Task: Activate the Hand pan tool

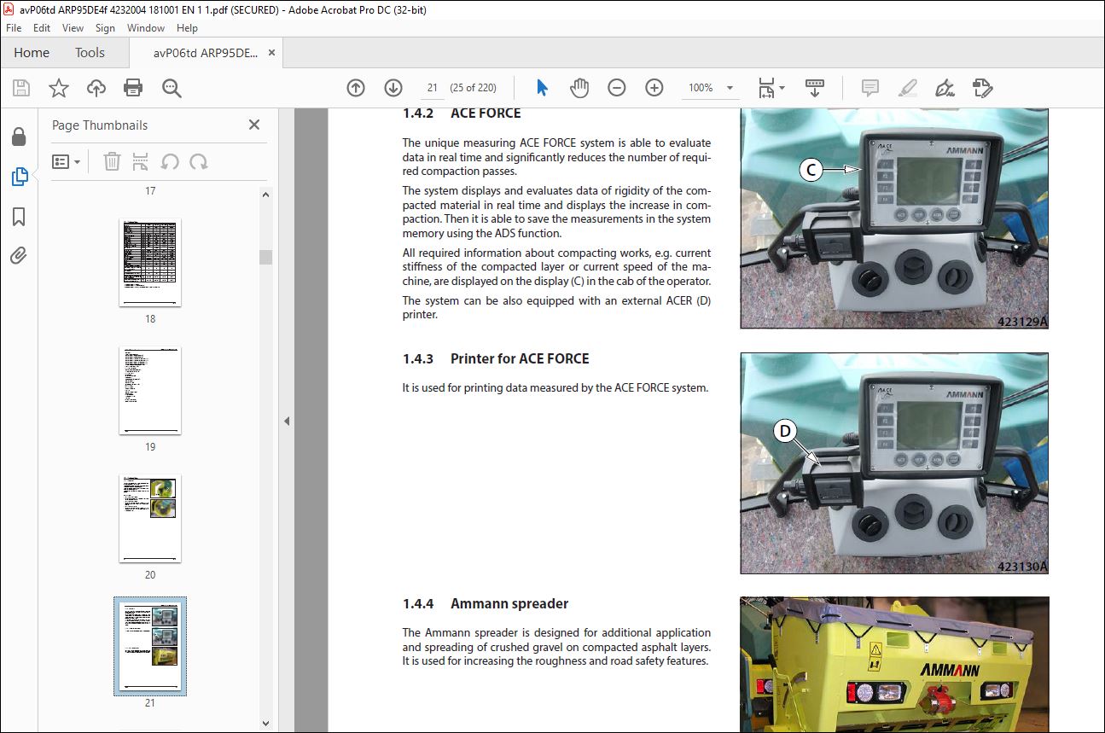Action: click(579, 88)
